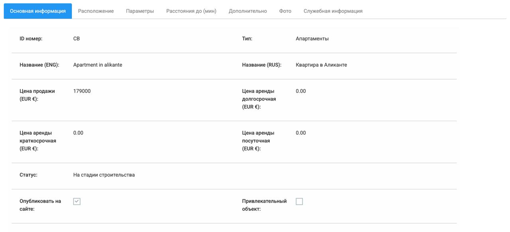Enable the Привлекательный объект checkbox
The width and height of the screenshot is (510, 232).
tap(299, 201)
